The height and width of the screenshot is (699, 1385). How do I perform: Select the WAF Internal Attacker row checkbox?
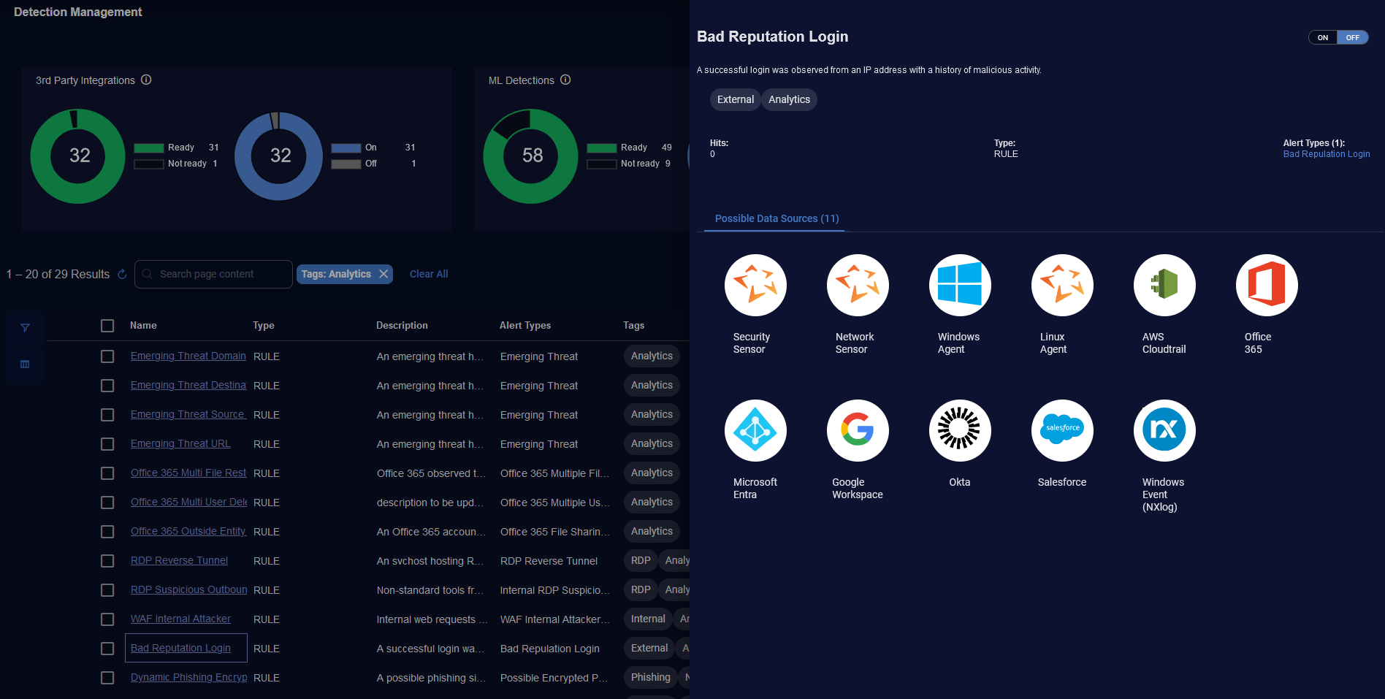pos(107,619)
